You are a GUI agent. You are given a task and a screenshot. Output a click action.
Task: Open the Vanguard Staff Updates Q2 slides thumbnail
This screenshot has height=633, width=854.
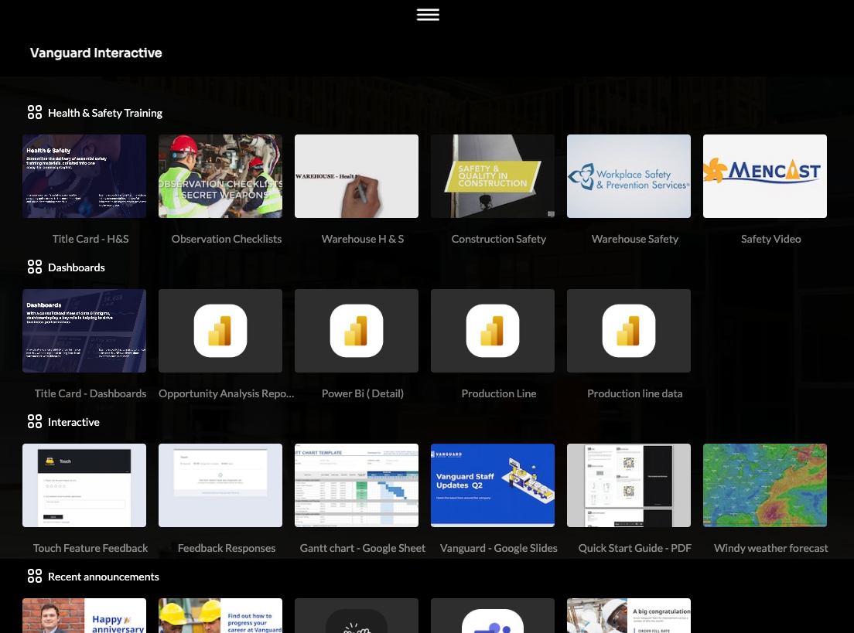pyautogui.click(x=493, y=485)
